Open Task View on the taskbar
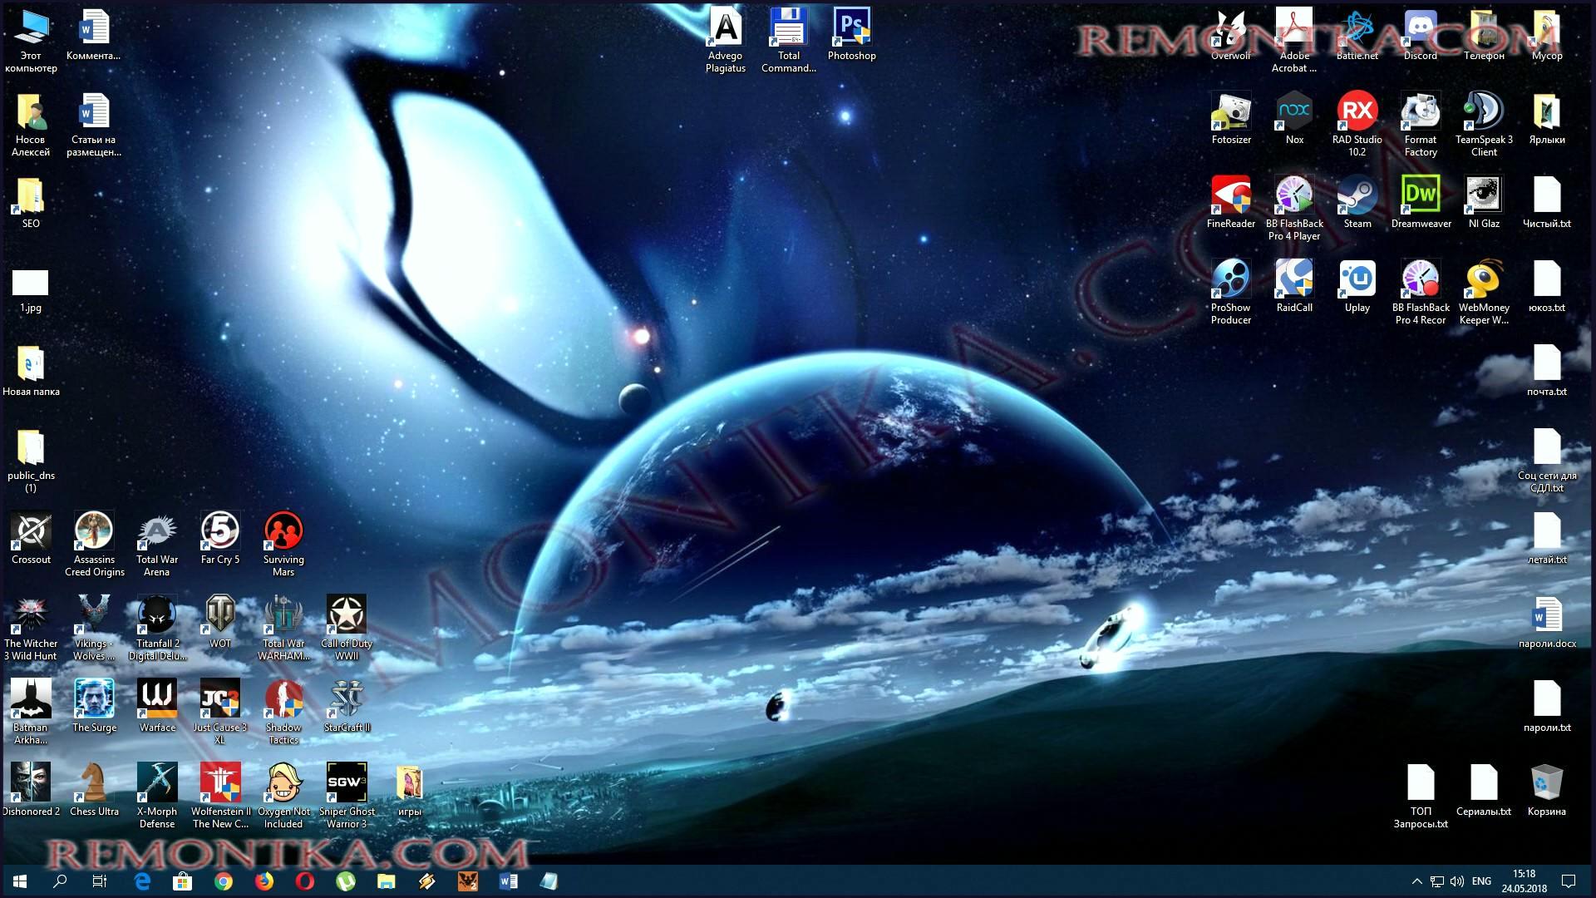1596x898 pixels. tap(100, 881)
